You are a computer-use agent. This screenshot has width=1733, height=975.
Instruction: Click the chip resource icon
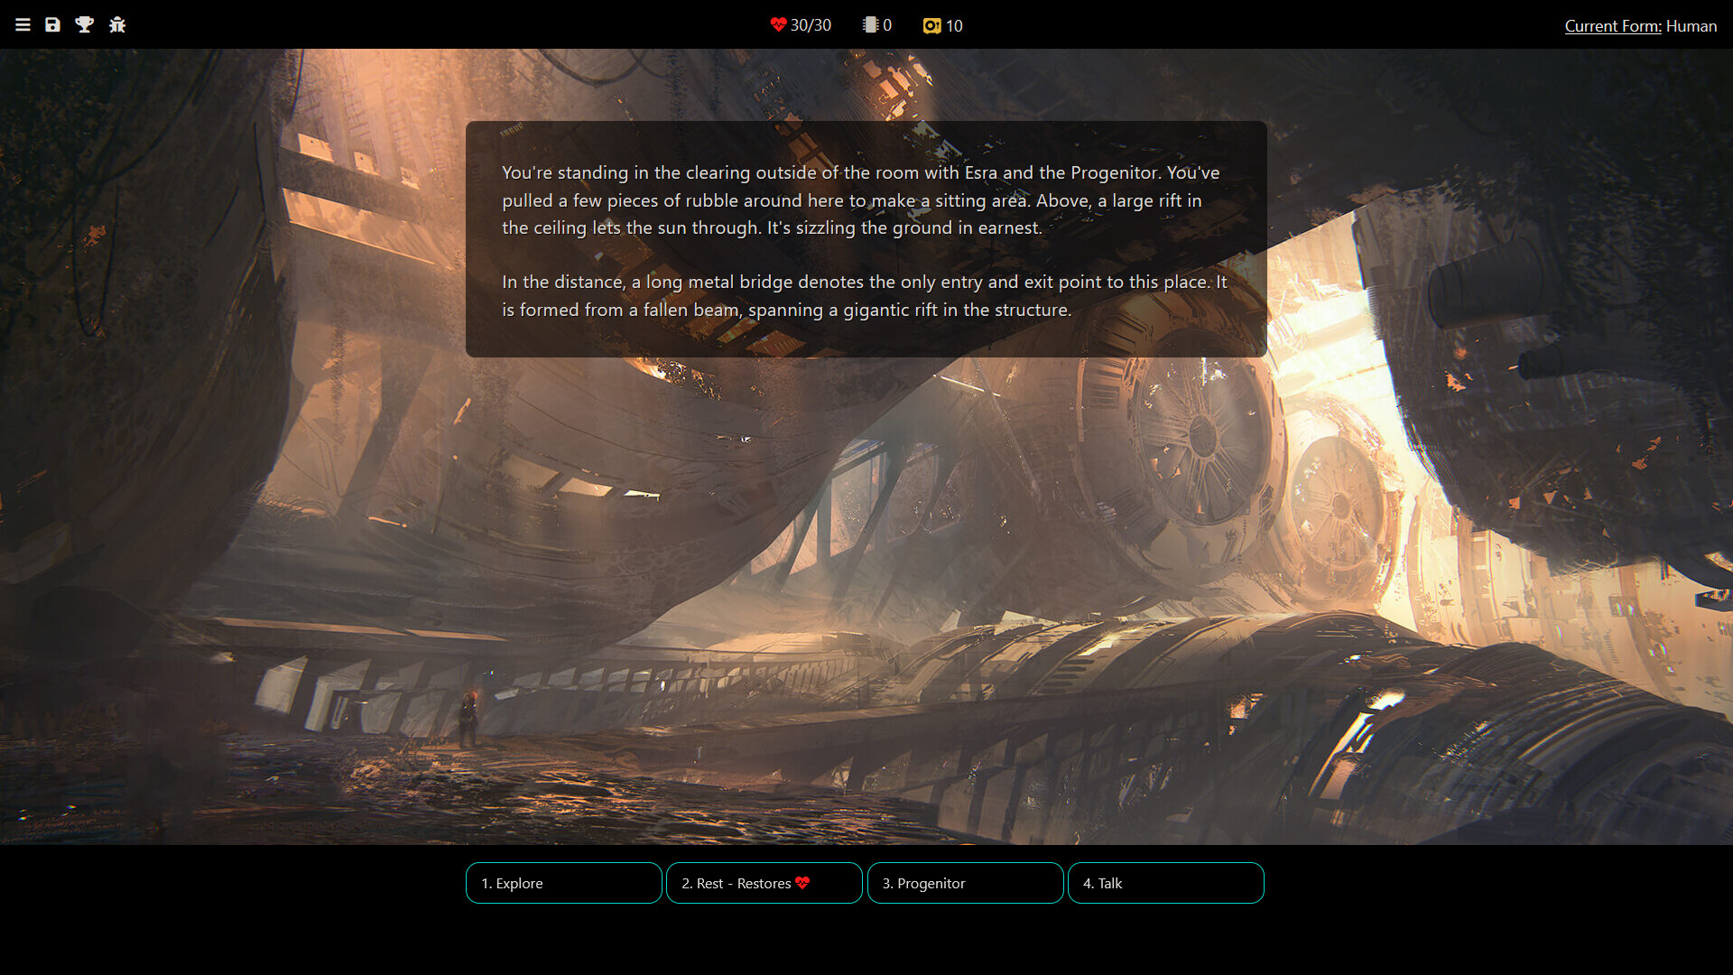click(x=870, y=25)
